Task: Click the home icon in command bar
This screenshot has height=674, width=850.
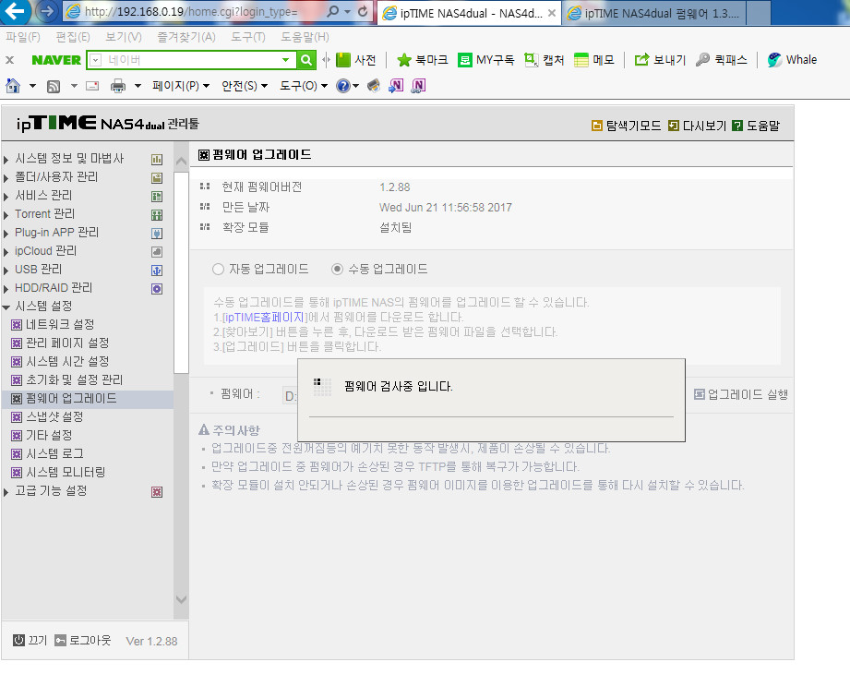Action: 13,86
